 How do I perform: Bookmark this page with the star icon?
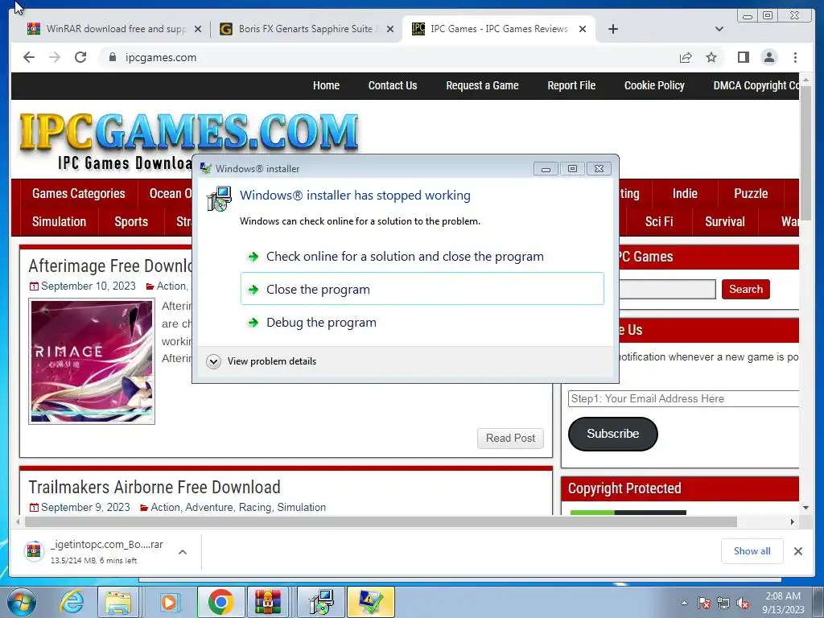711,57
